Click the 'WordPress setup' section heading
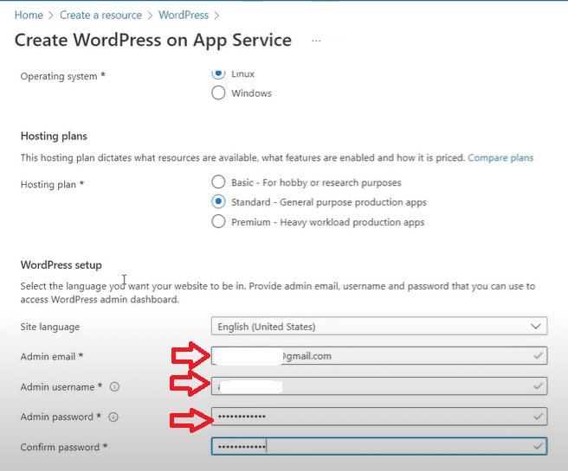 [x=61, y=265]
